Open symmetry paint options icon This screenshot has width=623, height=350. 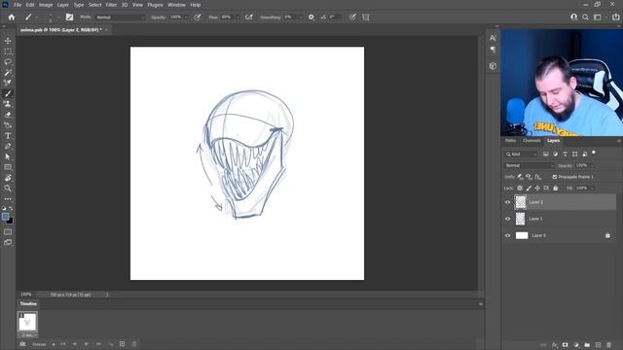tap(366, 17)
